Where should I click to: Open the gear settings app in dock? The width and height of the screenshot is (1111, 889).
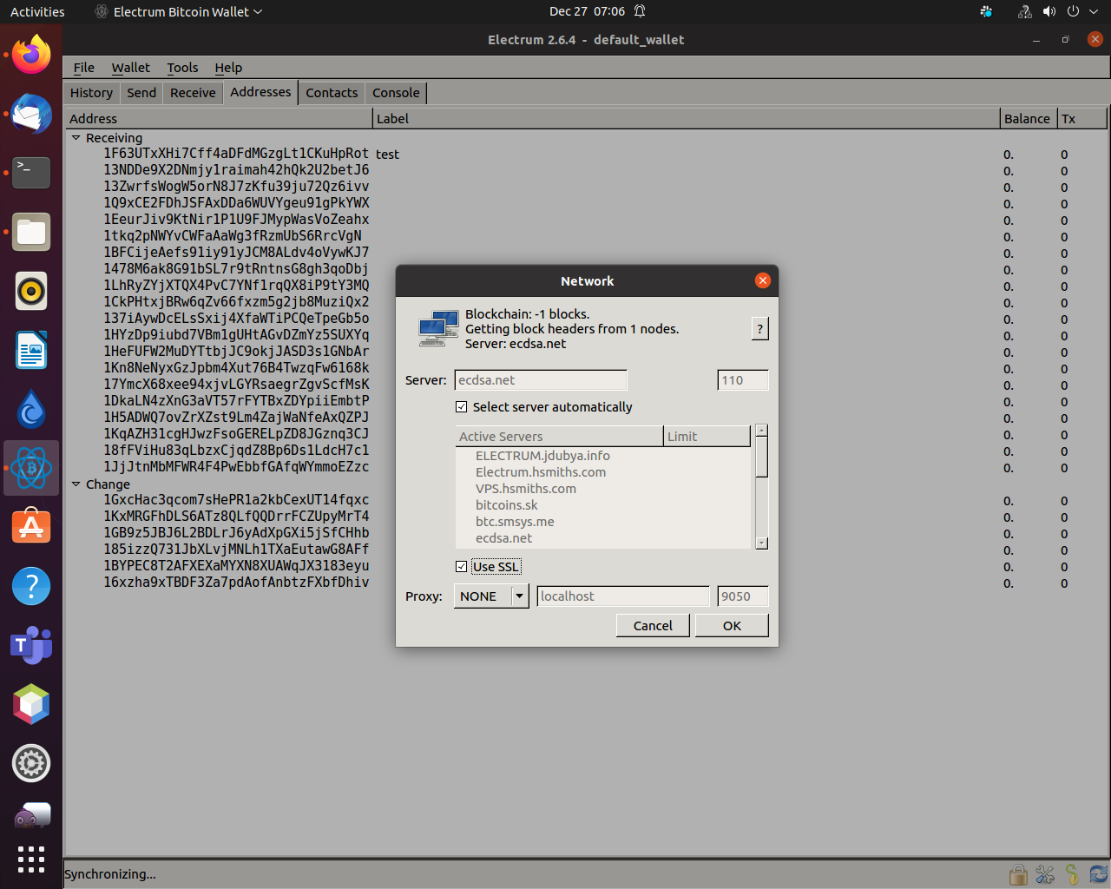tap(31, 763)
